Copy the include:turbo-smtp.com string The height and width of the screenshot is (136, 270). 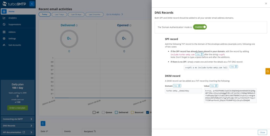[199, 54]
